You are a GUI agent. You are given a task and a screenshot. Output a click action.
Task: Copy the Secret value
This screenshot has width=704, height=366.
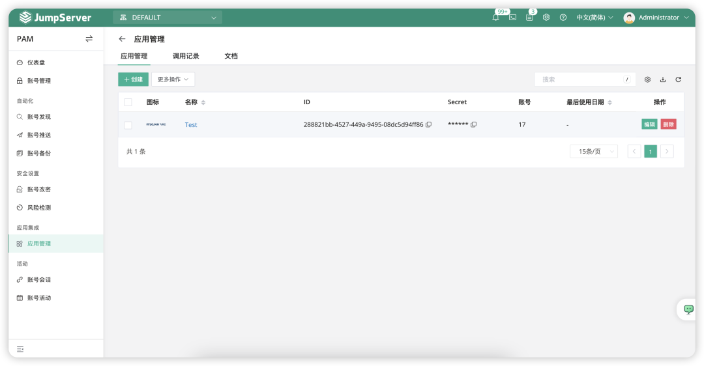474,124
